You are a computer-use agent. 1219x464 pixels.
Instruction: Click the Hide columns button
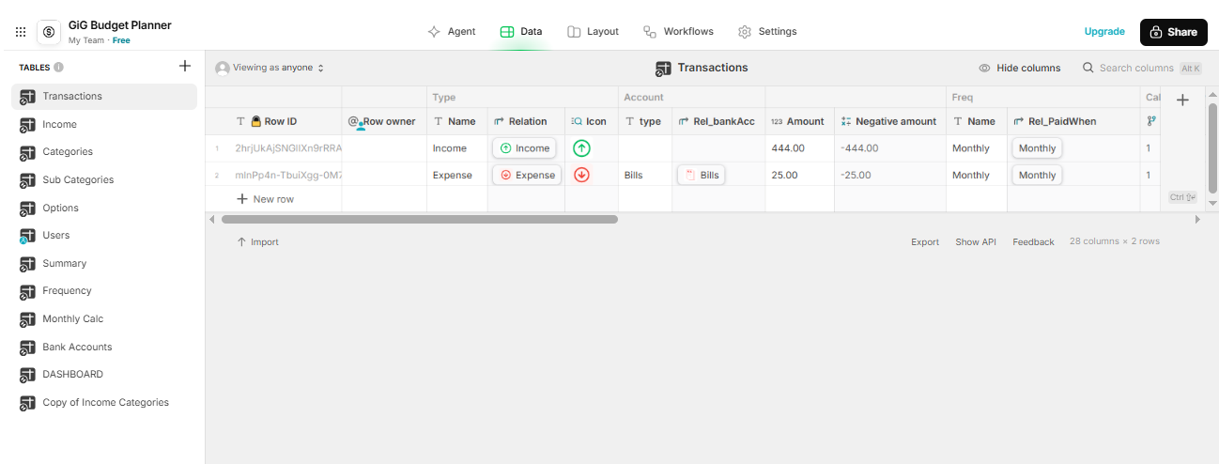pyautogui.click(x=1019, y=68)
